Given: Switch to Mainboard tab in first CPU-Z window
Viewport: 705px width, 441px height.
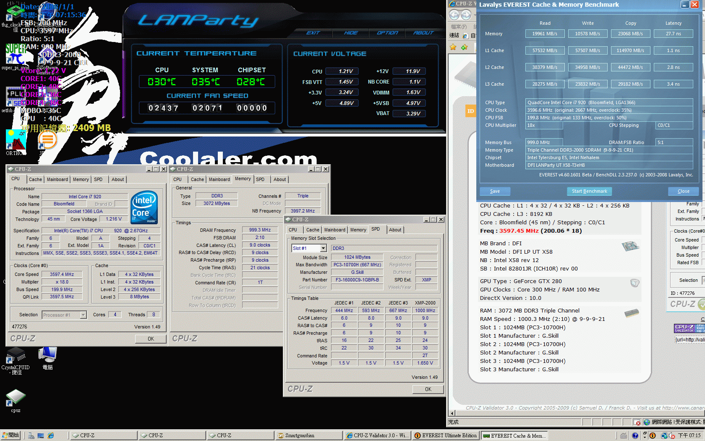Looking at the screenshot, I should (57, 179).
